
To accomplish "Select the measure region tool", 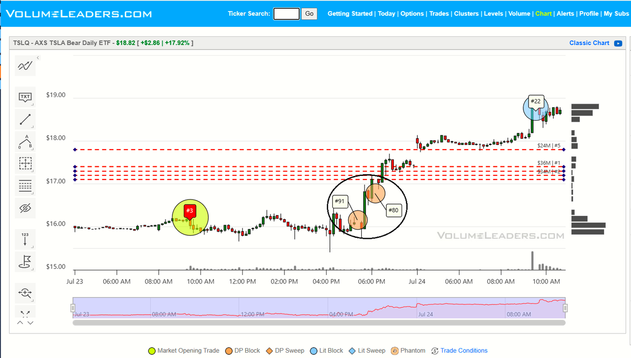I will click(25, 163).
